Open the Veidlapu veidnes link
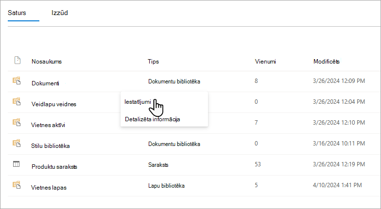The width and height of the screenshot is (381, 209). click(x=53, y=104)
